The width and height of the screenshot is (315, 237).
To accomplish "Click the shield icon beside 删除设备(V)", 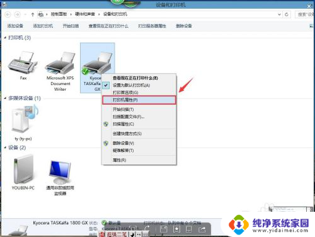I will coord(106,143).
